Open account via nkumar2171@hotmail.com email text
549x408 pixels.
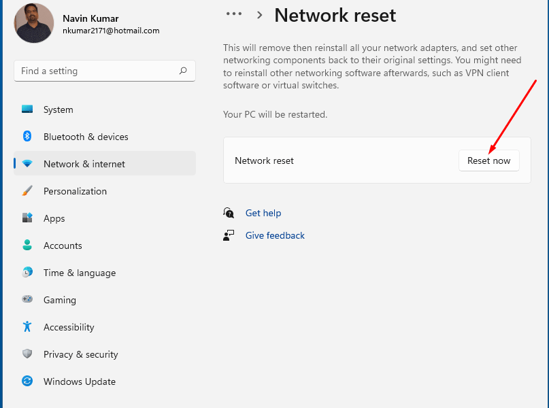click(111, 31)
